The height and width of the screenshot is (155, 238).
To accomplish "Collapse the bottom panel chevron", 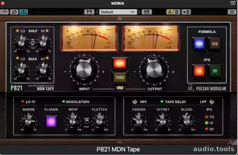I will tap(120, 142).
